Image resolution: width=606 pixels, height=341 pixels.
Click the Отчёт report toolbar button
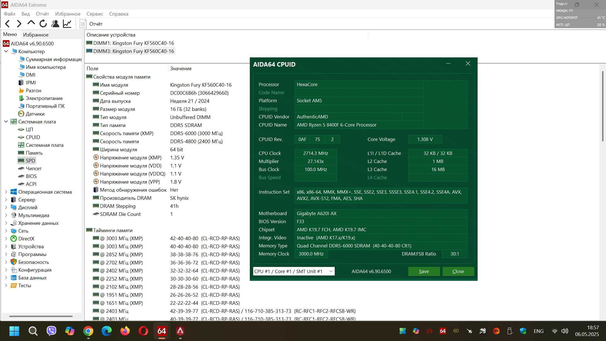pyautogui.click(x=91, y=24)
